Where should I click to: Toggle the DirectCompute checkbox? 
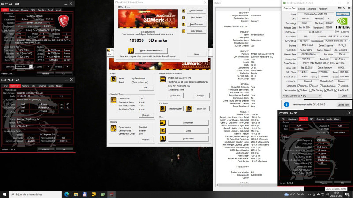click(321, 86)
